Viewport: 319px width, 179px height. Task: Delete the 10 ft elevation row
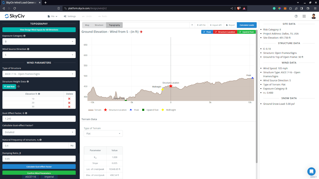[69, 99]
